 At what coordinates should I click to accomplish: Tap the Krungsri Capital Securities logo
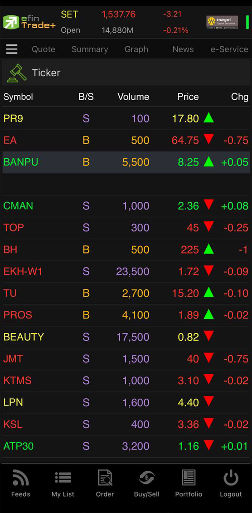(x=222, y=22)
